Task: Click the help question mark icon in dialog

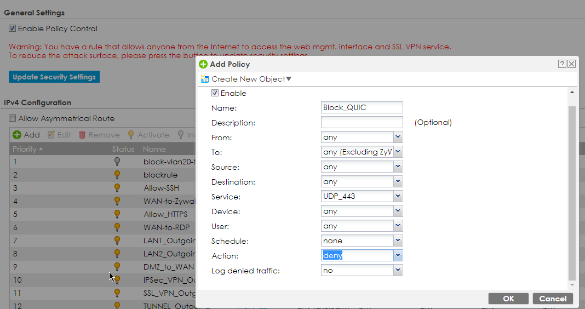Action: 562,64
